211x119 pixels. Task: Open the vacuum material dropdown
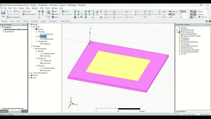[x=203, y=14]
